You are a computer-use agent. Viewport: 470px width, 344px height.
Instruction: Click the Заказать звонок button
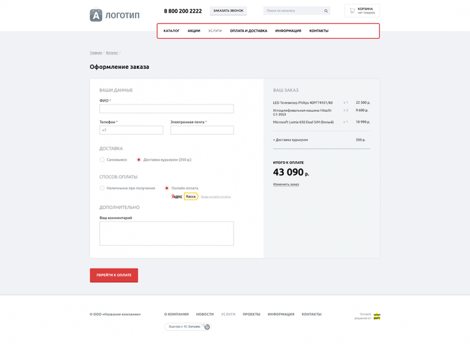click(x=228, y=11)
